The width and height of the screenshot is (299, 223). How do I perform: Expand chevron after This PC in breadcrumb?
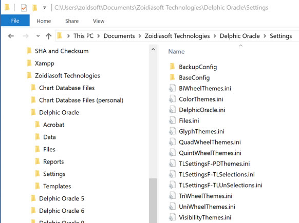[99, 36]
